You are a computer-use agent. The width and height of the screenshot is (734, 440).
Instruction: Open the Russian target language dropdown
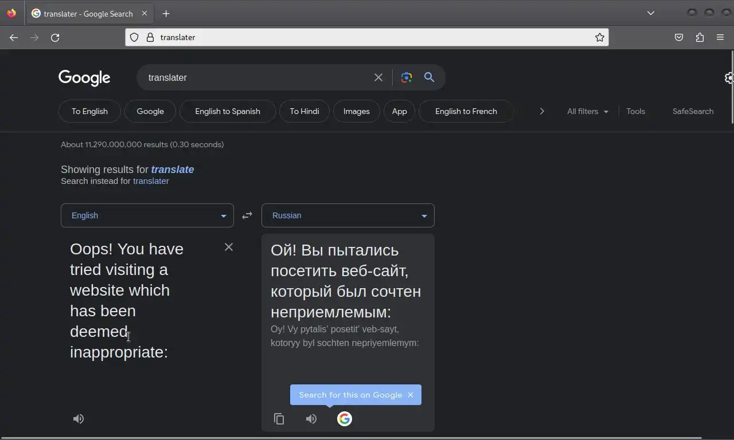[x=348, y=215]
